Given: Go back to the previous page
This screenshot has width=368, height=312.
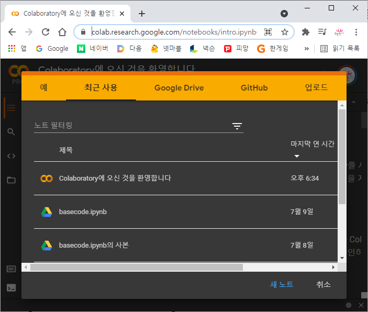Looking at the screenshot, I should pyautogui.click(x=12, y=32).
